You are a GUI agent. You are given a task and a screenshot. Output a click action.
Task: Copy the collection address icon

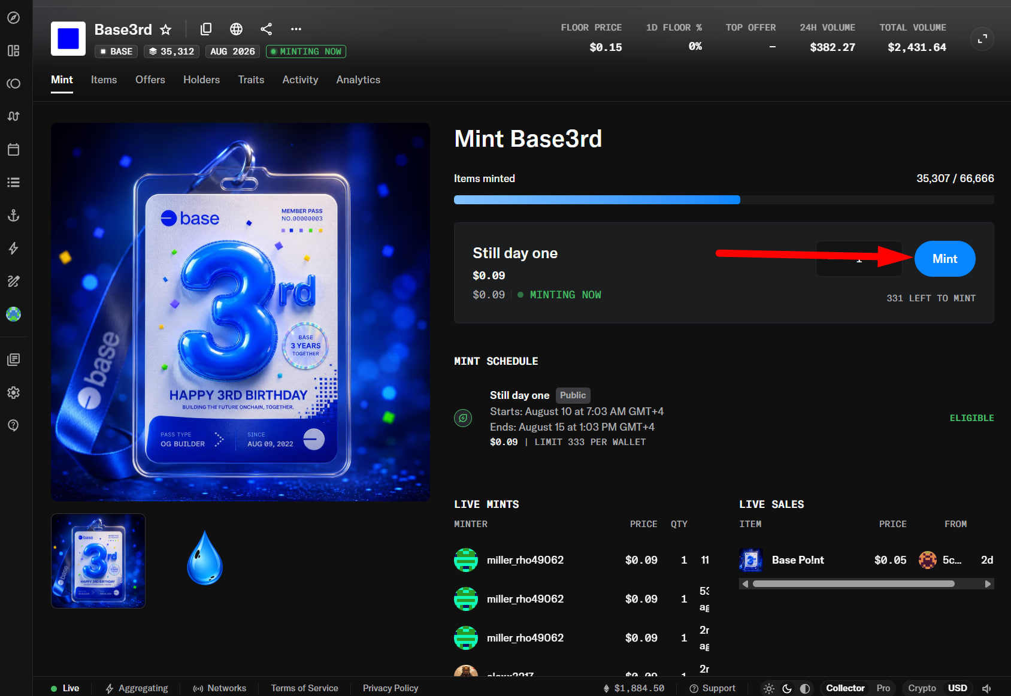coord(206,29)
